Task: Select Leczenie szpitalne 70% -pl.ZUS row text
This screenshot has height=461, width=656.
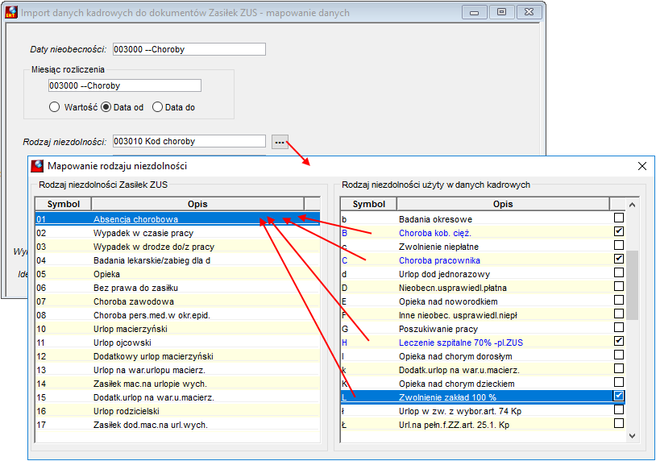Action: tap(461, 343)
